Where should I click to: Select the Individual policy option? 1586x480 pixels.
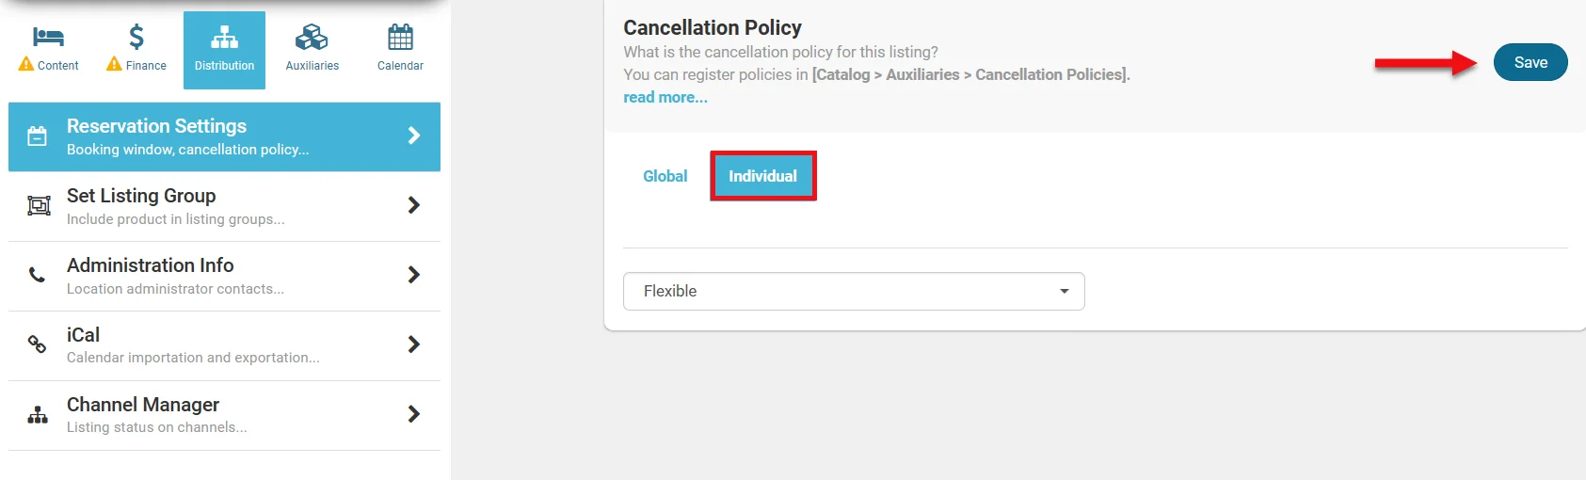(762, 176)
